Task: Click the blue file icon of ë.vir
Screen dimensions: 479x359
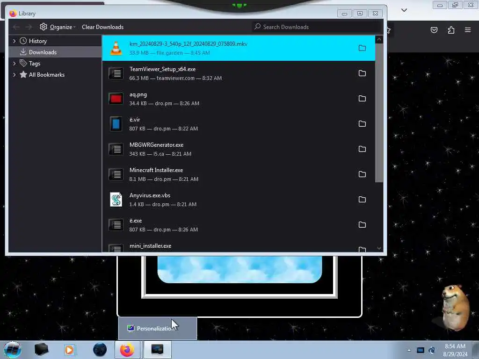Action: [116, 123]
